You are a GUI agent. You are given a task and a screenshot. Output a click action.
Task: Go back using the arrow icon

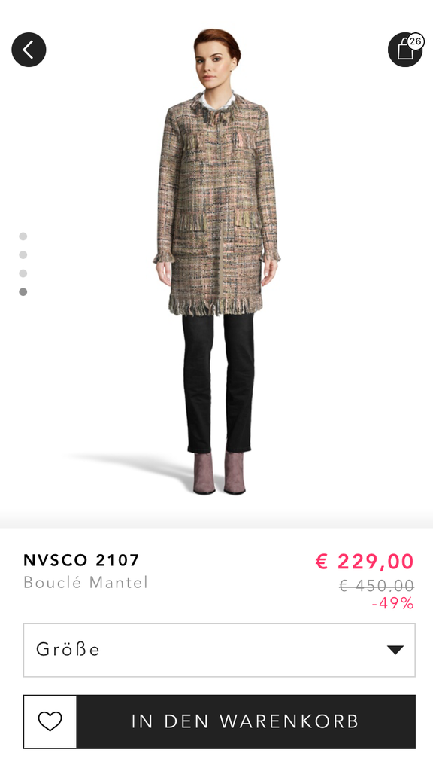tap(29, 50)
